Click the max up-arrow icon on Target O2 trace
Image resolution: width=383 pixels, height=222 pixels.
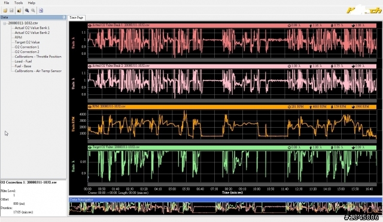[x=311, y=147]
